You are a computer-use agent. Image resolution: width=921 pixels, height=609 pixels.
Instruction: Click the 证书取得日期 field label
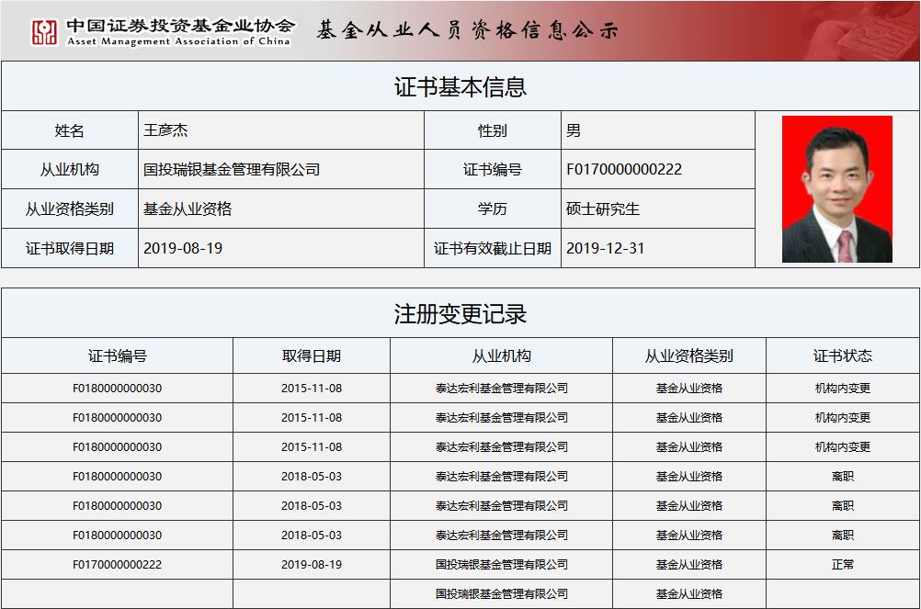point(69,248)
